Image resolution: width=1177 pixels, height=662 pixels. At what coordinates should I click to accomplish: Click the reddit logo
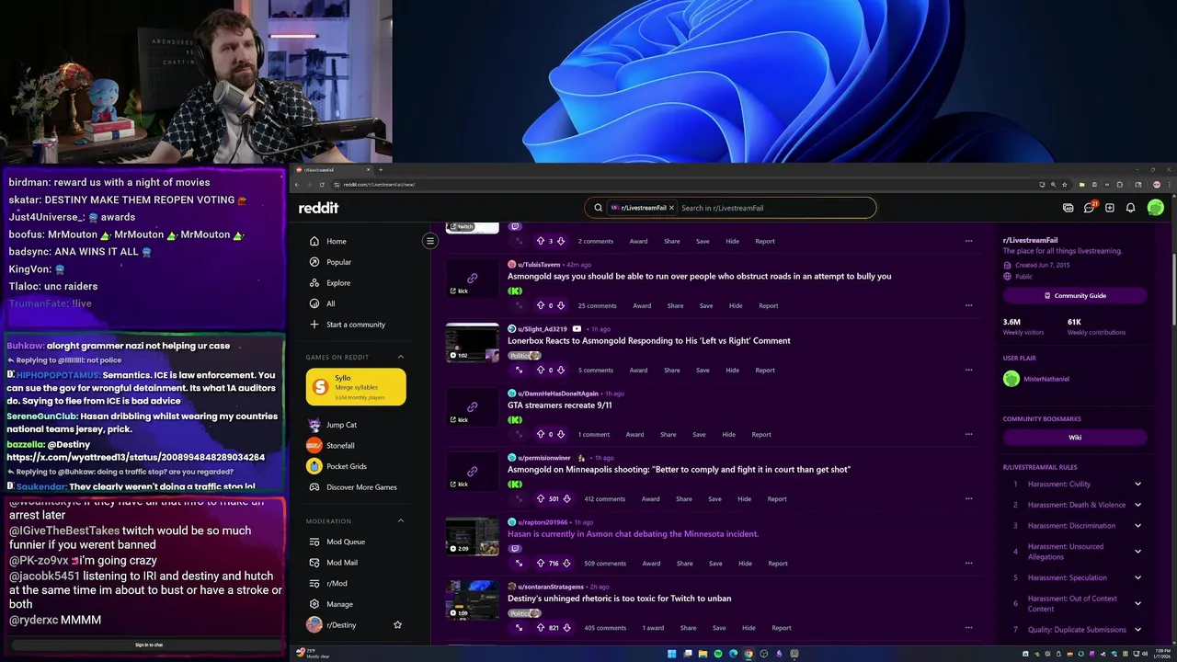pyautogui.click(x=318, y=208)
